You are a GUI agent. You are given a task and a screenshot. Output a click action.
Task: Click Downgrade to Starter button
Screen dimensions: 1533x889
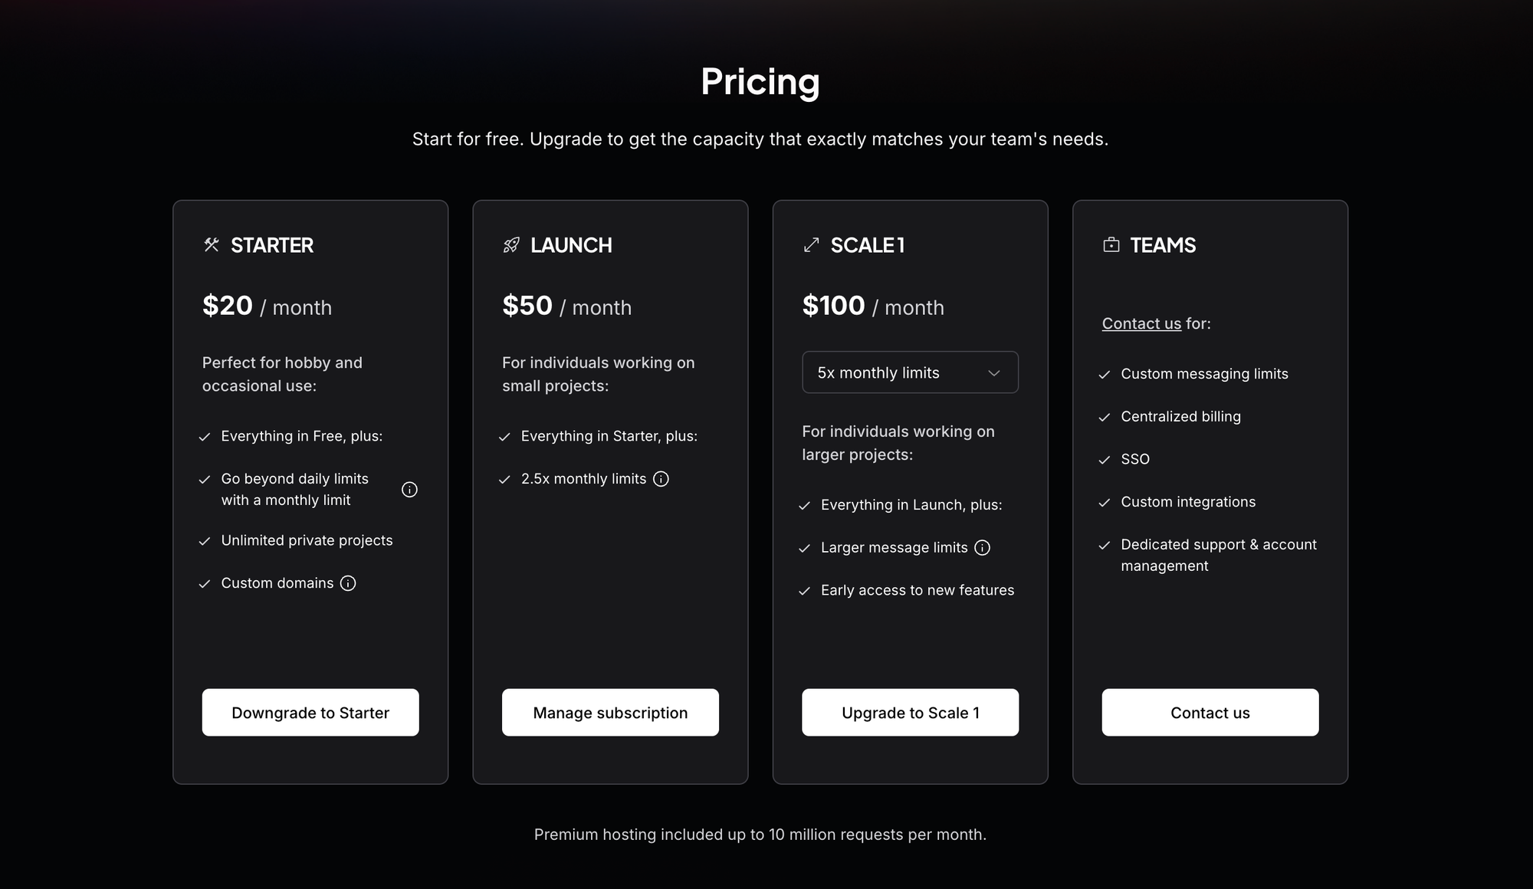click(x=310, y=712)
